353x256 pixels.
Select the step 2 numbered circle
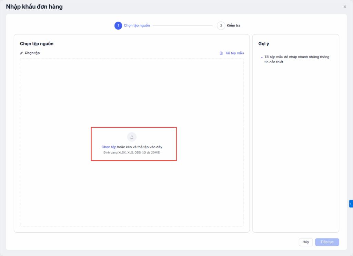(x=221, y=26)
